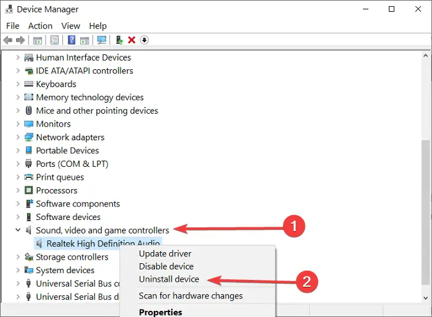Choose Properties from context menu
The image size is (432, 317).
(160, 312)
